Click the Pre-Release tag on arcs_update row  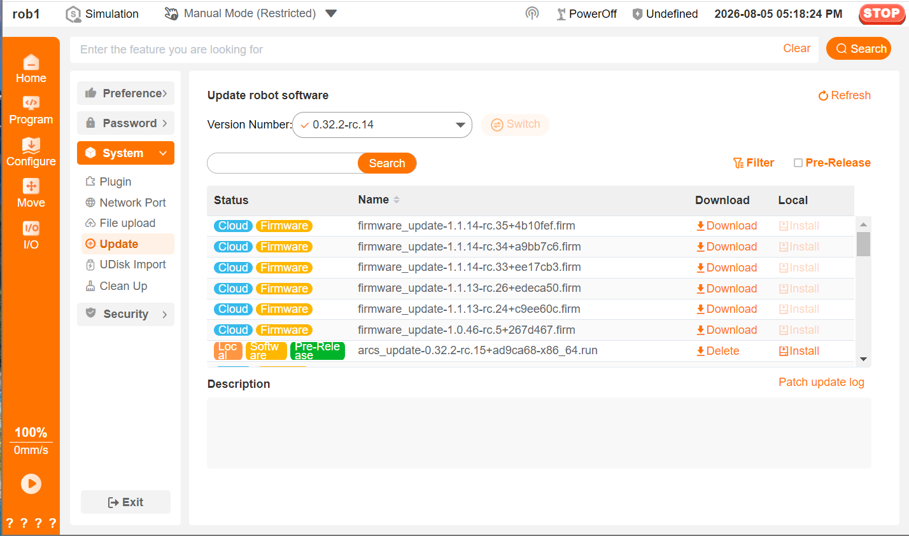coord(318,351)
